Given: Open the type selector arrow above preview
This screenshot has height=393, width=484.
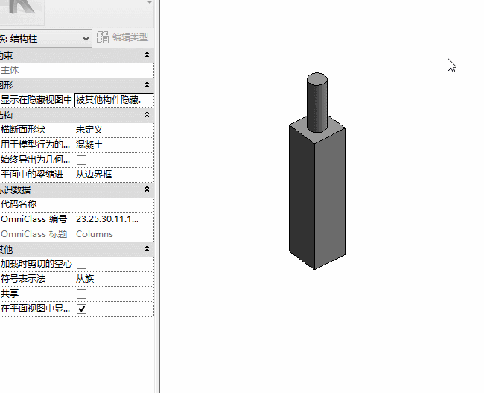Looking at the screenshot, I should point(150,2).
